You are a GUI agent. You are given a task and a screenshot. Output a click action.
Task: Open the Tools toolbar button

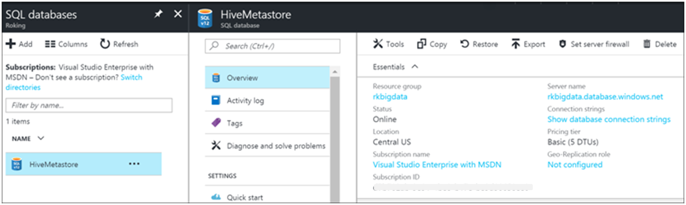tap(389, 44)
